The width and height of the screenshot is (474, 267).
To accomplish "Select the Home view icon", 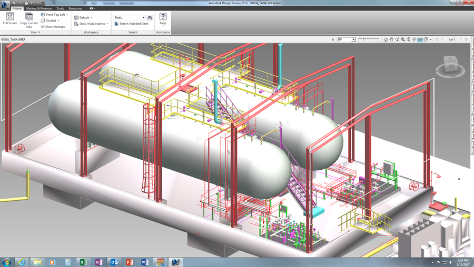I will pos(386,39).
